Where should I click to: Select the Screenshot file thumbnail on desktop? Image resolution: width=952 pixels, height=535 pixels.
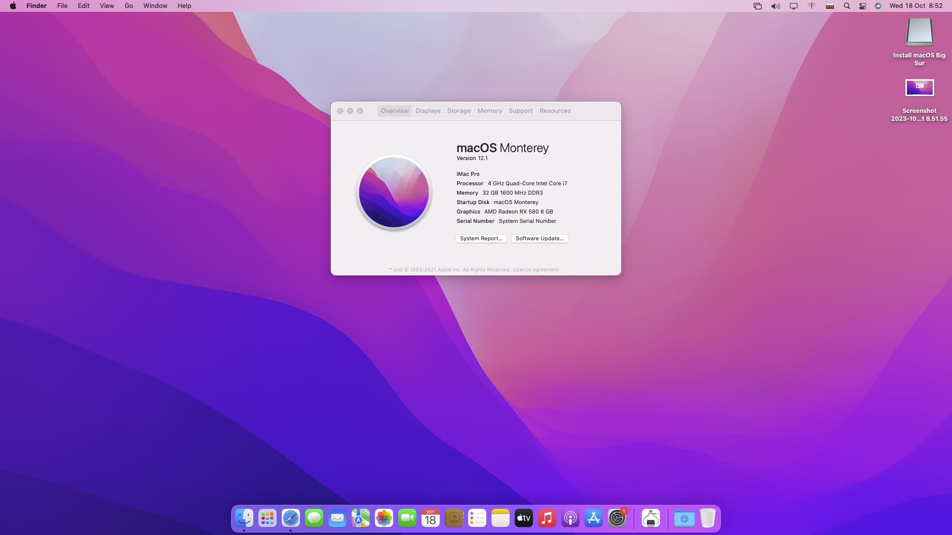919,88
